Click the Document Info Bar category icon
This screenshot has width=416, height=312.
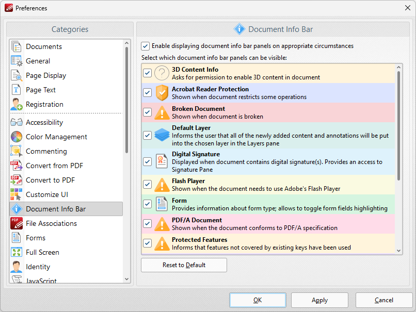click(17, 209)
